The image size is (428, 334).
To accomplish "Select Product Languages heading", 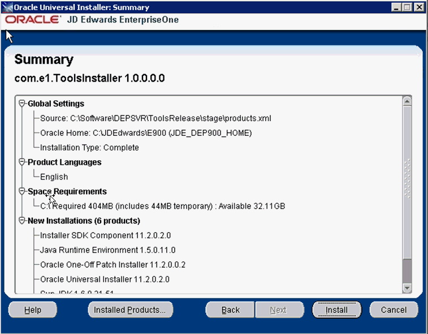I will (64, 162).
